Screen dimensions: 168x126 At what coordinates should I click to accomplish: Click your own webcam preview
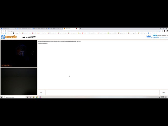[19, 82]
